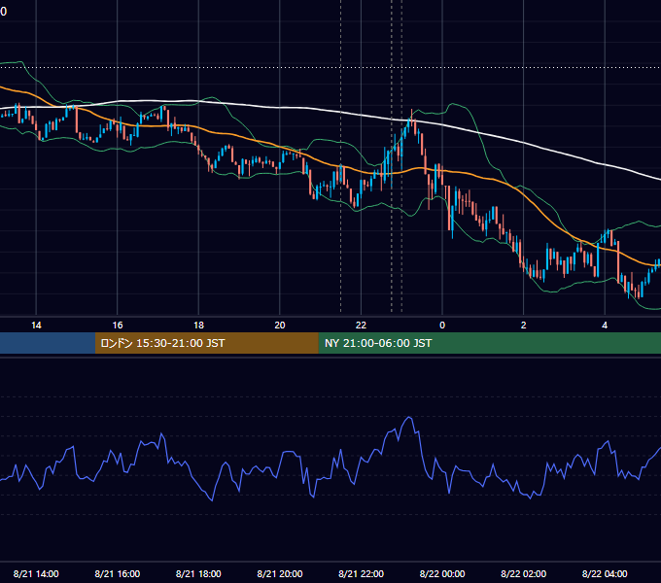This screenshot has width=661, height=583.
Task: Select the 8/21 20:00 timestamp label
Action: pos(280,573)
